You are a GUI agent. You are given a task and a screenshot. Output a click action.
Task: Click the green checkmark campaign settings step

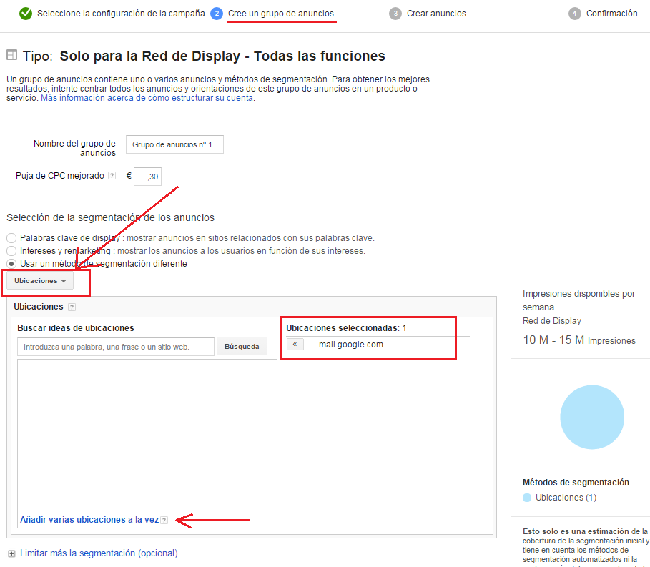click(26, 14)
